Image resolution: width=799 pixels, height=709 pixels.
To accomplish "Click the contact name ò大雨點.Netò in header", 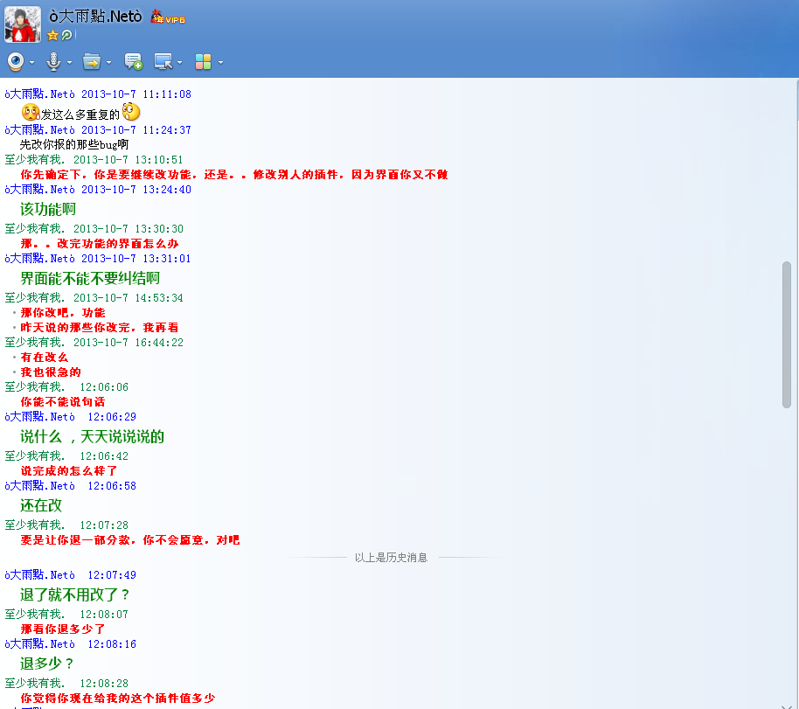I will (x=95, y=17).
